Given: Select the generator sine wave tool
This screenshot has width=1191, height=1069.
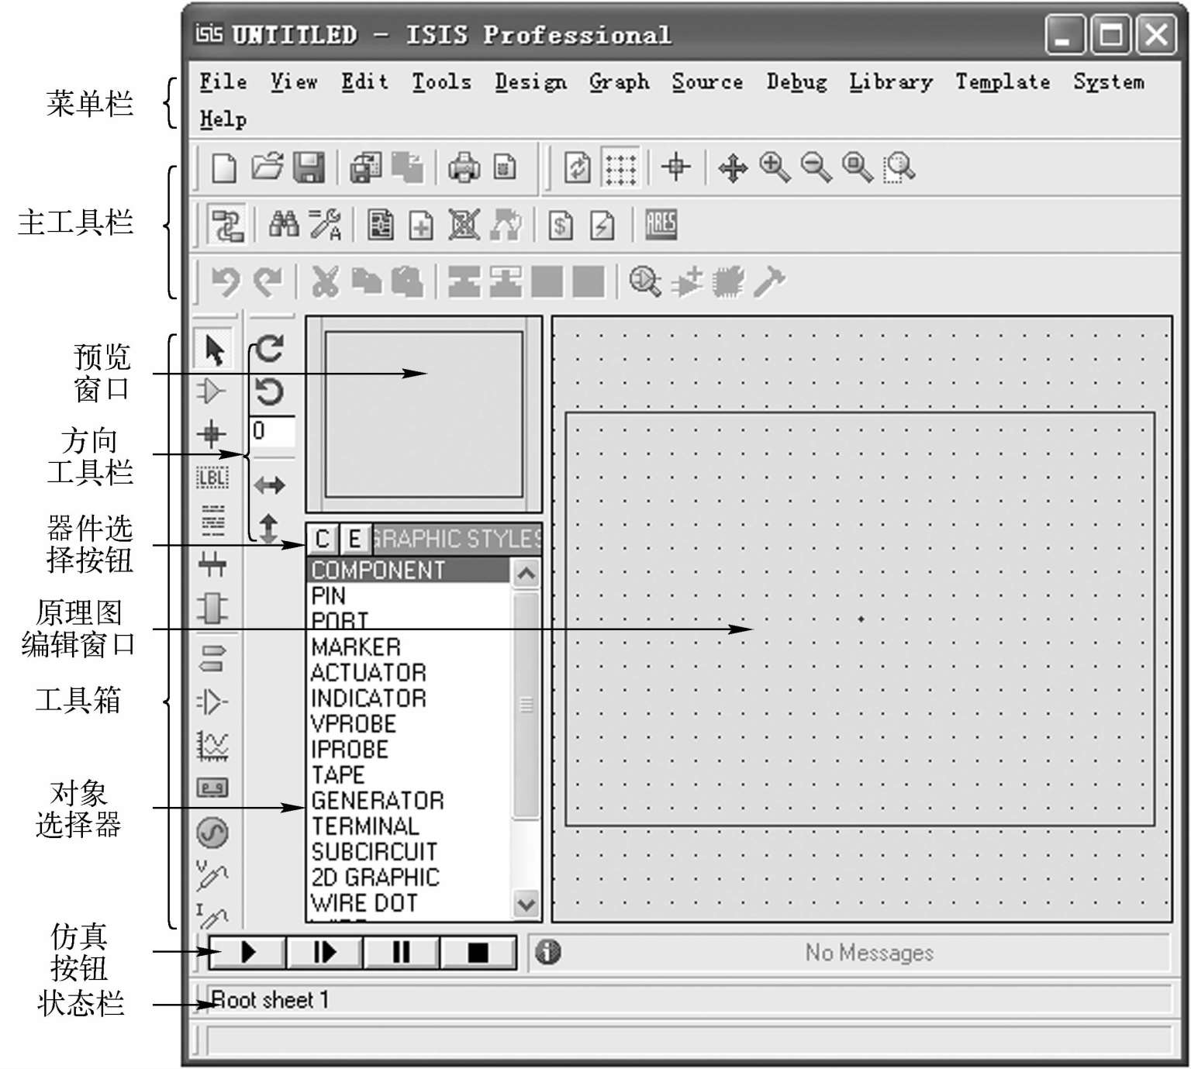Looking at the screenshot, I should point(212,833).
